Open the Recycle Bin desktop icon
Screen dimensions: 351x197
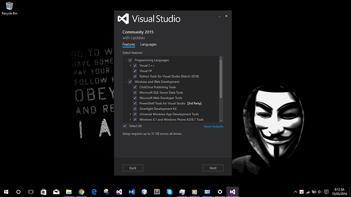click(x=9, y=9)
